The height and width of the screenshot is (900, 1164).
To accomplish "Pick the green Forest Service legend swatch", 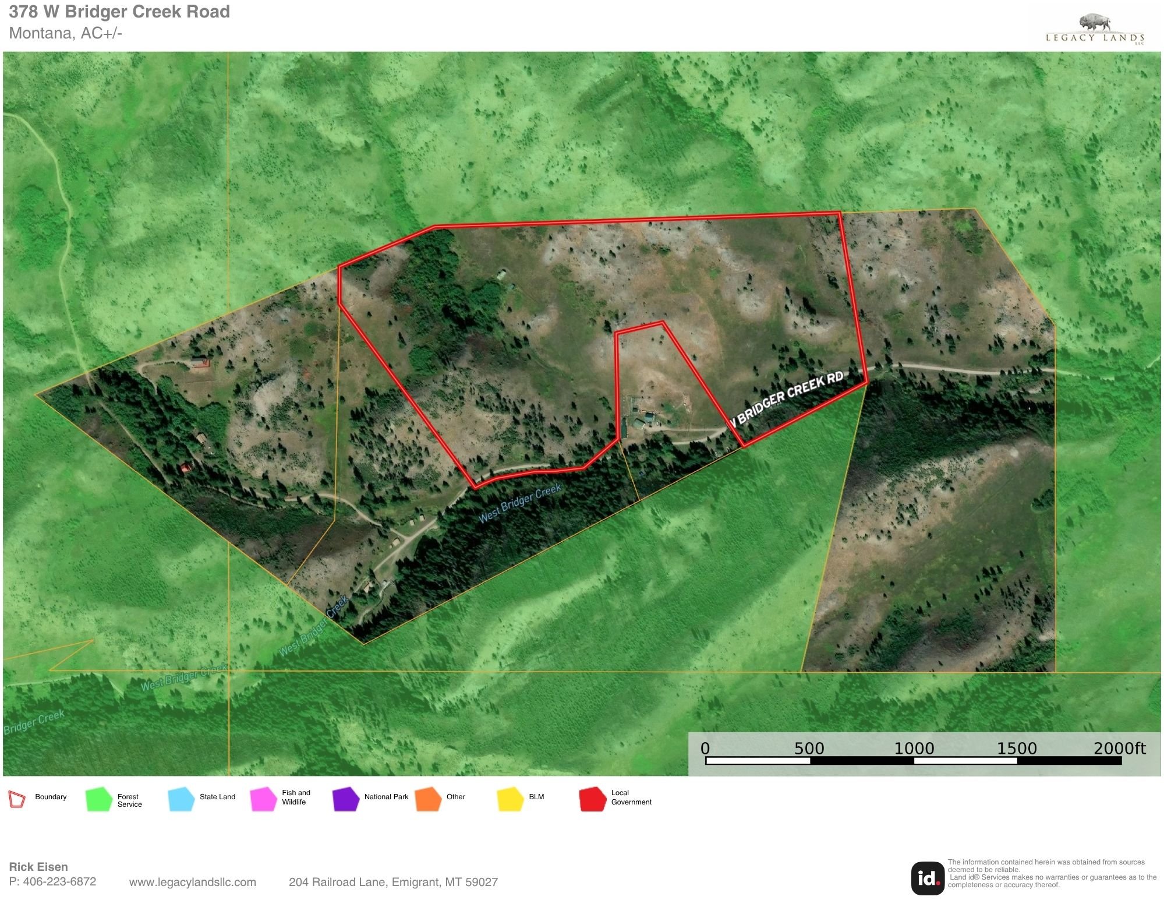I will (99, 799).
